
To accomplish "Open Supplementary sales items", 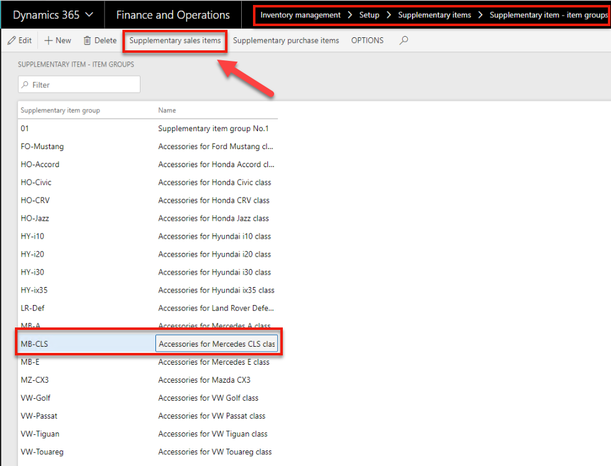I will 175,40.
